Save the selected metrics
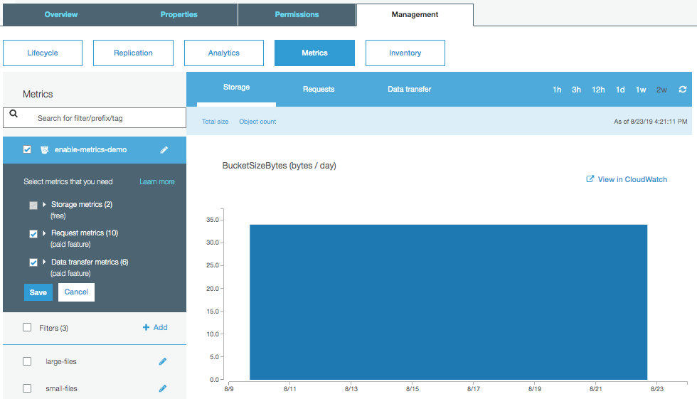The image size is (697, 399). pyautogui.click(x=38, y=292)
